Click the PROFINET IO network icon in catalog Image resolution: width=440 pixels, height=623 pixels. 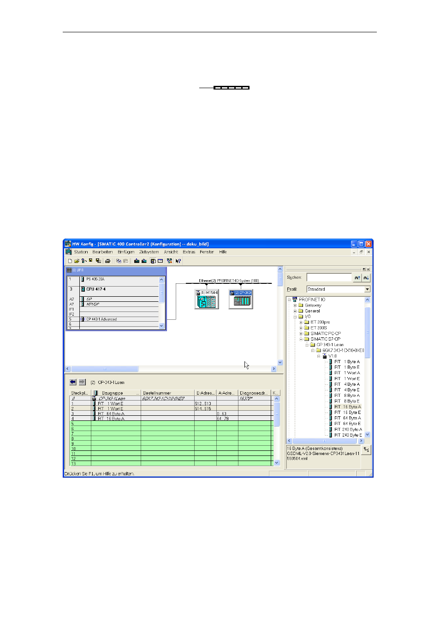click(x=295, y=300)
